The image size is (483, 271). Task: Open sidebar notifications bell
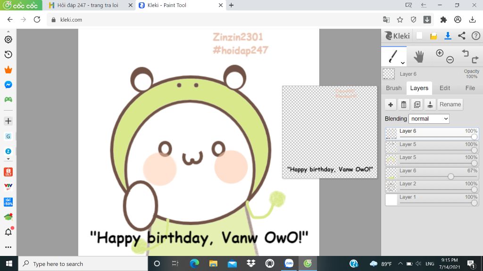click(x=8, y=231)
